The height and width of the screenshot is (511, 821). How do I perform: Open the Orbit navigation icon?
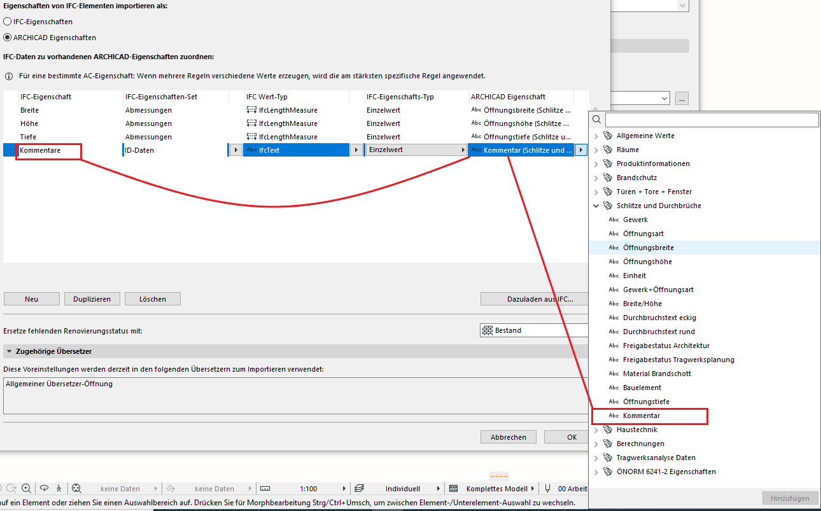click(x=43, y=488)
